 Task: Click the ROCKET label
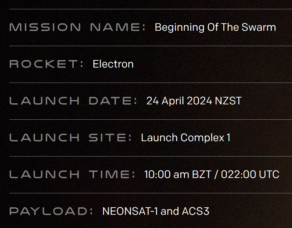47,64
